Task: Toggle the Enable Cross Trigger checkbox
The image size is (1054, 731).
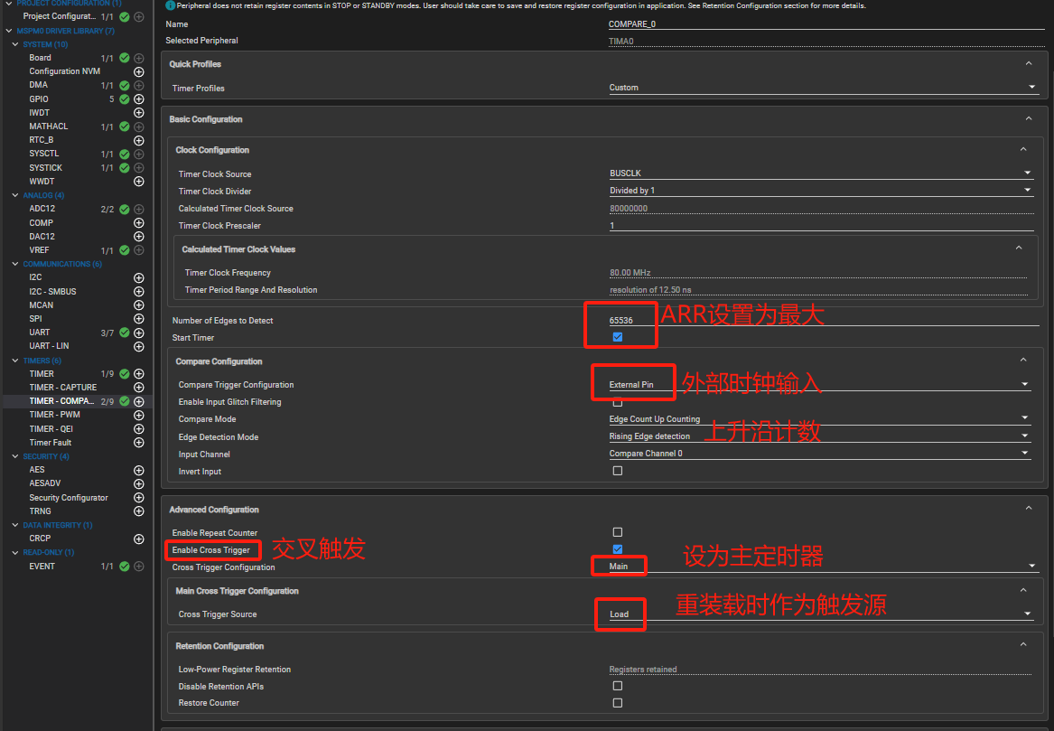Action: click(618, 549)
